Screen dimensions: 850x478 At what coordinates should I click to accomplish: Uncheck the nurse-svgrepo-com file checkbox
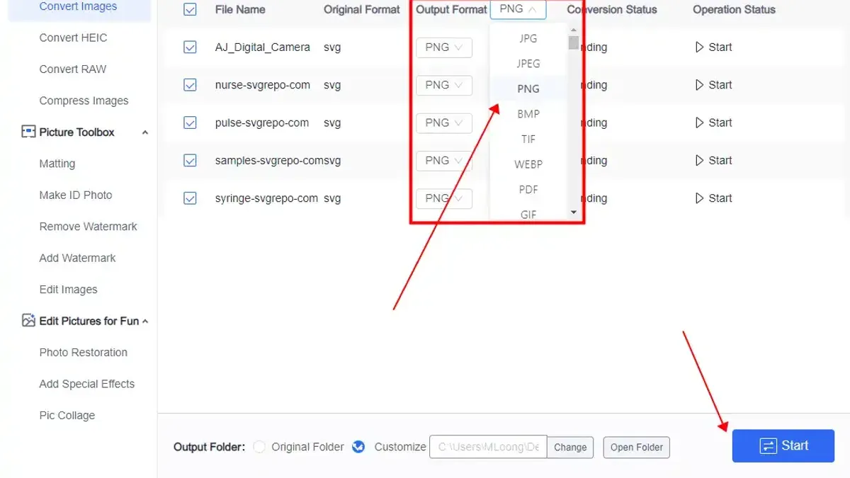pyautogui.click(x=190, y=85)
